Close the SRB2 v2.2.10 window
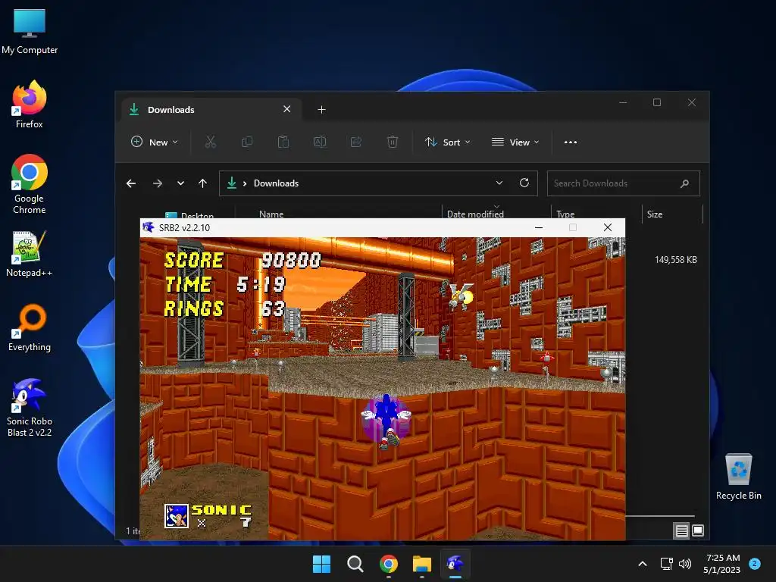 tap(608, 227)
